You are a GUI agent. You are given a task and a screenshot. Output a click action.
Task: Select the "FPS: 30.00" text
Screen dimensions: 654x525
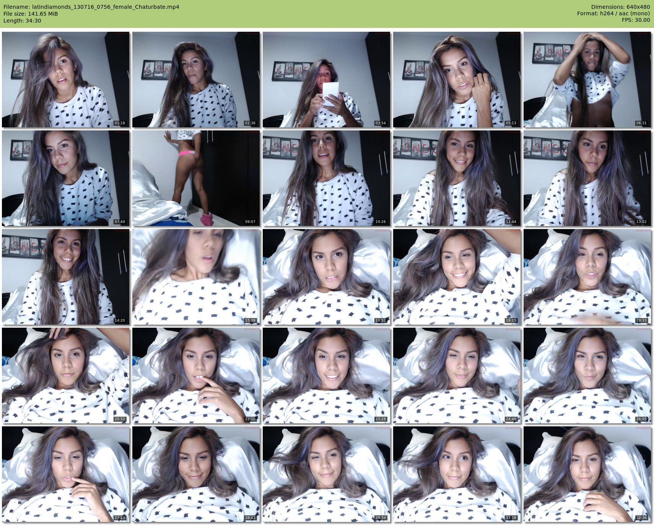coord(636,21)
